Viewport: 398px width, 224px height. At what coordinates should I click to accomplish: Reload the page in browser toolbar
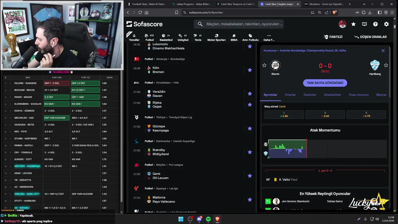pos(140,12)
